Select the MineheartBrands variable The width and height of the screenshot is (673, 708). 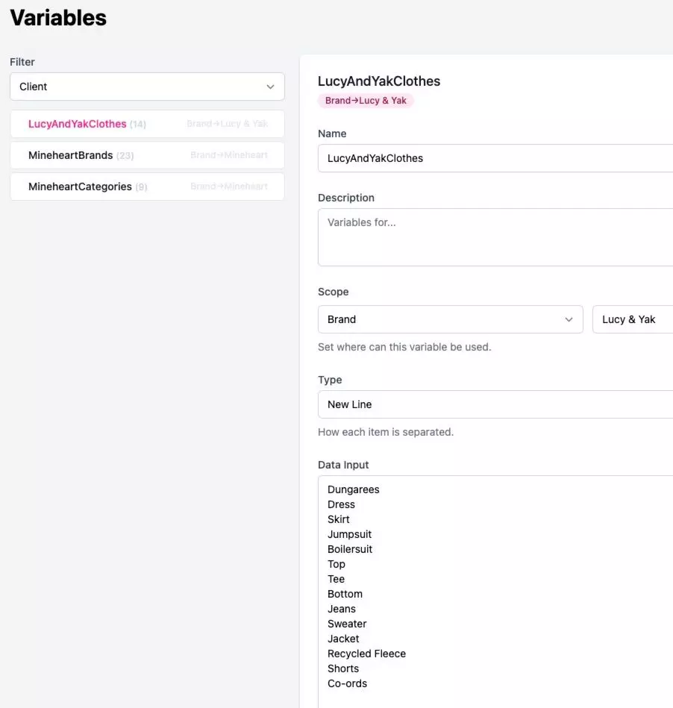point(147,155)
